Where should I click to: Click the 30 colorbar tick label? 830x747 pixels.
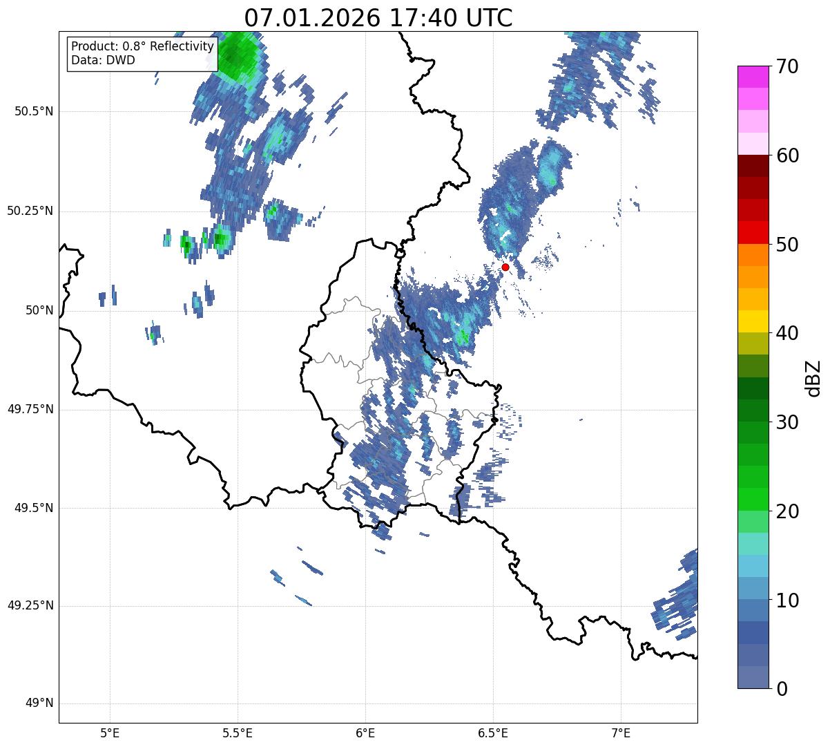coord(788,422)
